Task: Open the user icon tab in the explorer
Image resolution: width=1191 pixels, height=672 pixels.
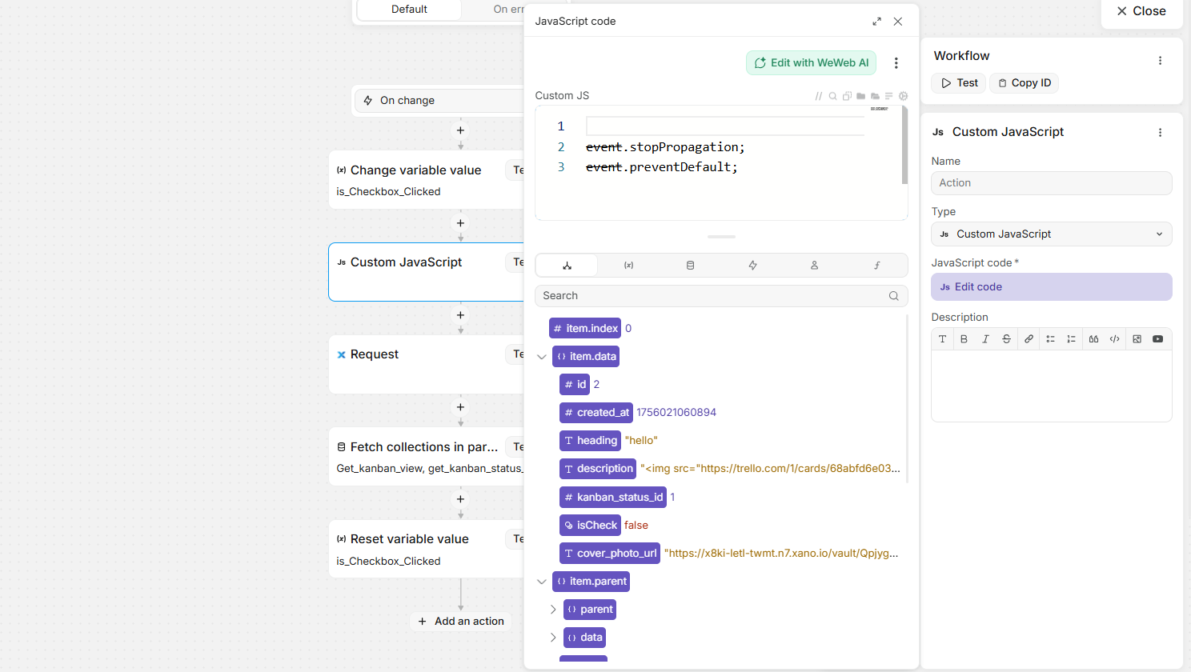Action: [x=814, y=266]
